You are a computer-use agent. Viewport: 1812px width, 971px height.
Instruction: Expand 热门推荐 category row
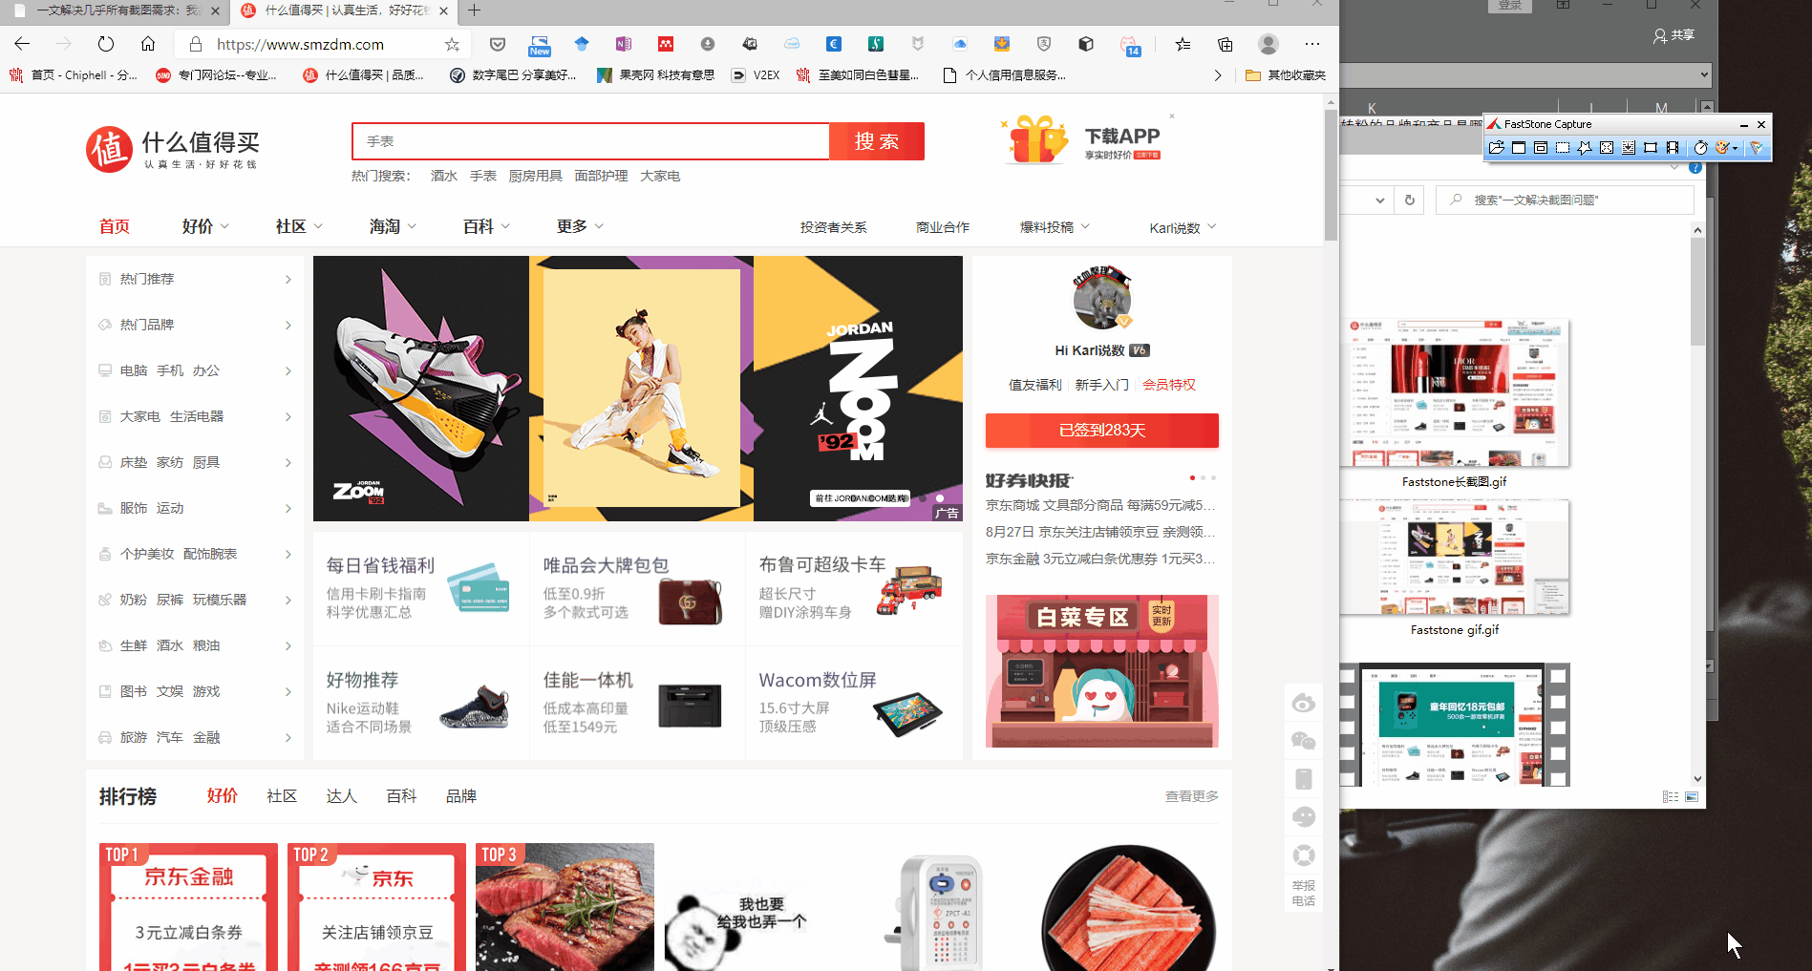[x=195, y=279]
